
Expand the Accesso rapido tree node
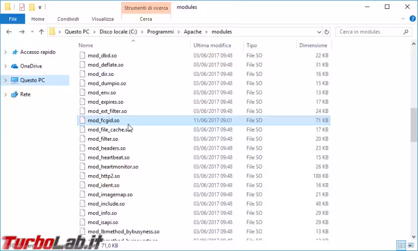coord(6,52)
